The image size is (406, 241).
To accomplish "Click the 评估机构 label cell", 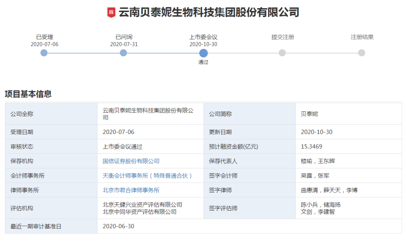I will click(x=51, y=208).
